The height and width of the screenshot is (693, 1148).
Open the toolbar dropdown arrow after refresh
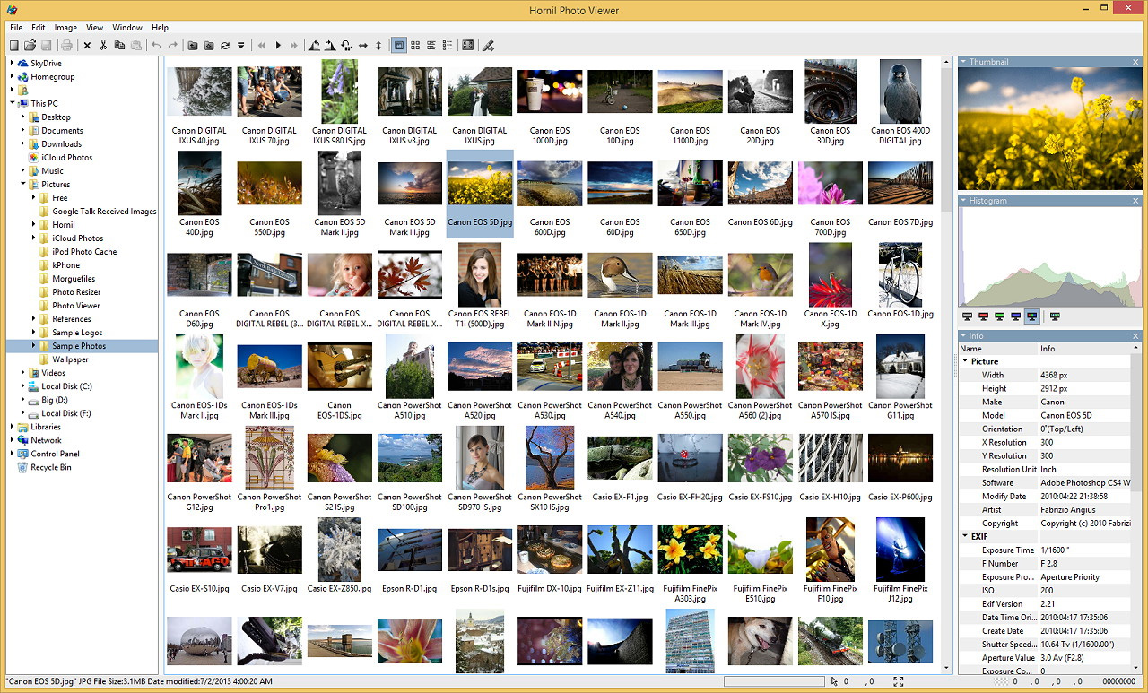coord(240,45)
